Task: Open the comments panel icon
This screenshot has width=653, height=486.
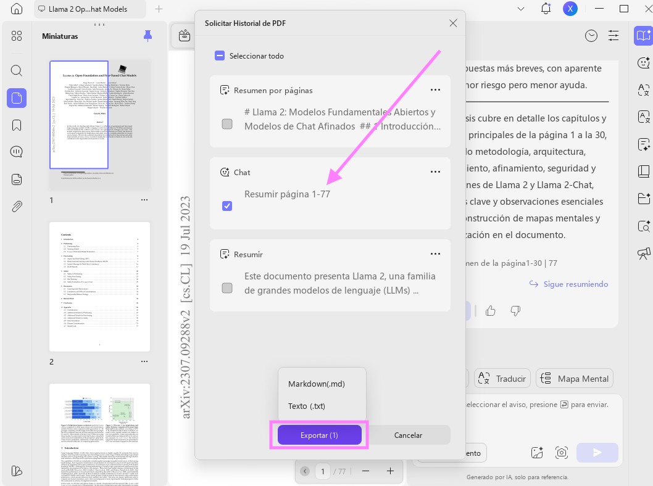Action: click(17, 152)
